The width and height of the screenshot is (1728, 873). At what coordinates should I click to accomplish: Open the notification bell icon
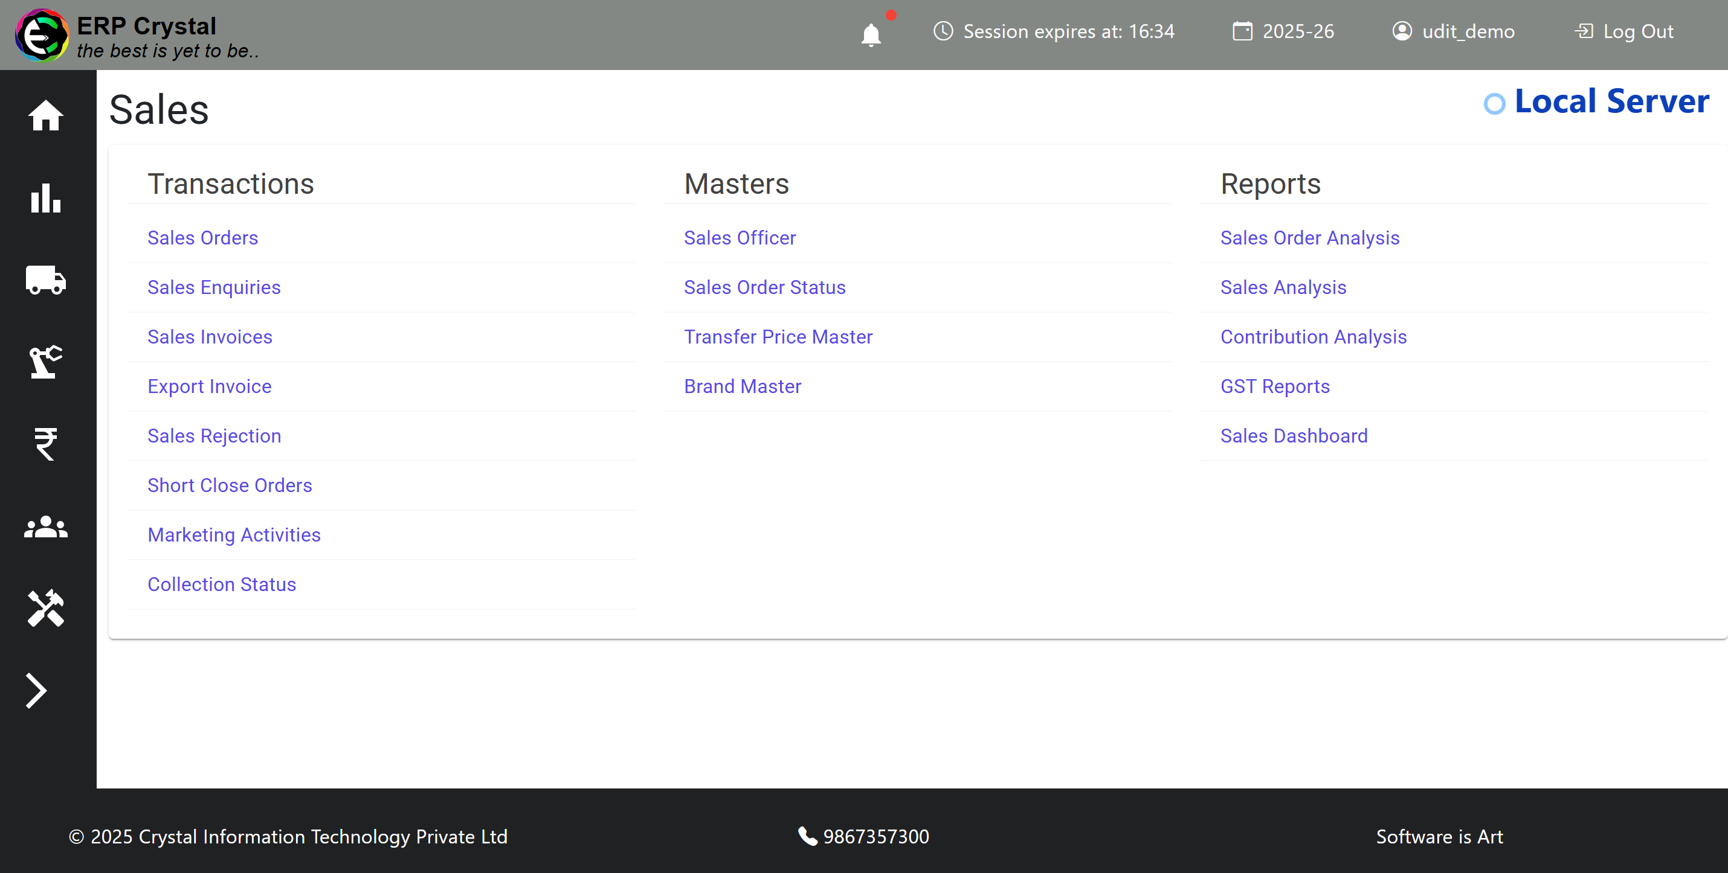871,34
